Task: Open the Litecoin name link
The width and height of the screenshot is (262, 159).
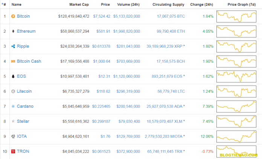Action: click(x=24, y=91)
